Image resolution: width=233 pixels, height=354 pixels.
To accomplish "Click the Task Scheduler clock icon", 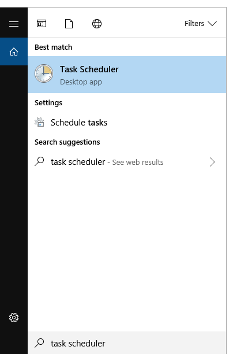I will click(x=44, y=73).
